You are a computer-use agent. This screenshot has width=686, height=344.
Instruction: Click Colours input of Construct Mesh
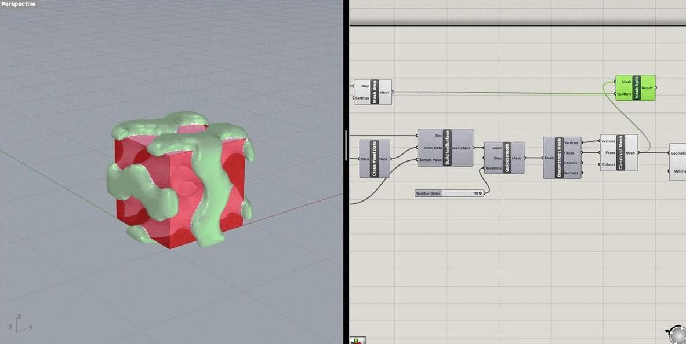(609, 165)
